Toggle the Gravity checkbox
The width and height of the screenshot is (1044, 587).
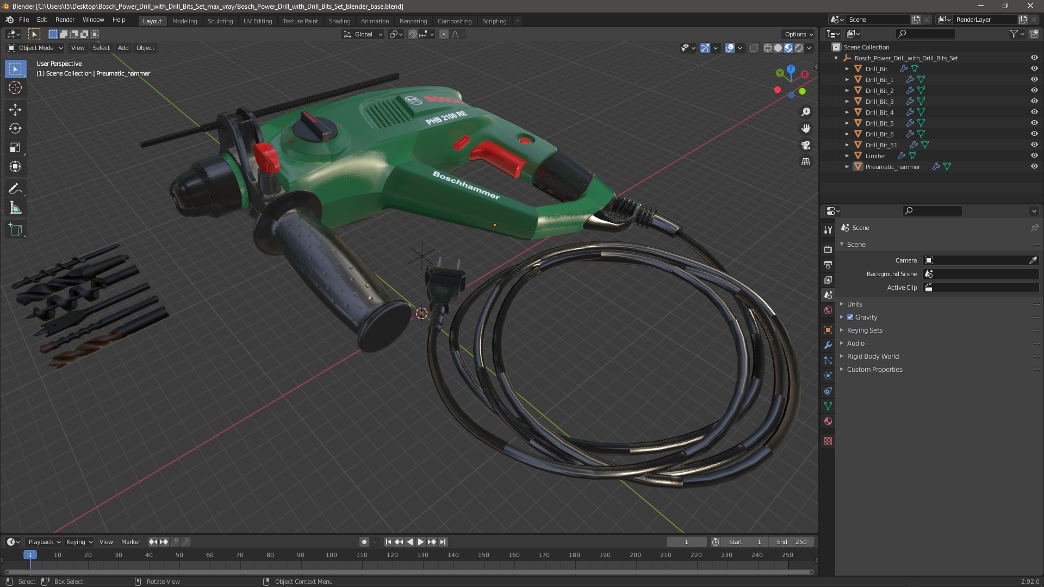850,317
